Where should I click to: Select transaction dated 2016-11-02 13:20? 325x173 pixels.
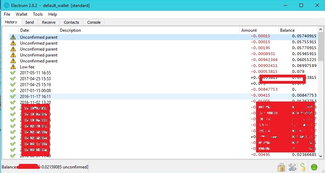163,102
